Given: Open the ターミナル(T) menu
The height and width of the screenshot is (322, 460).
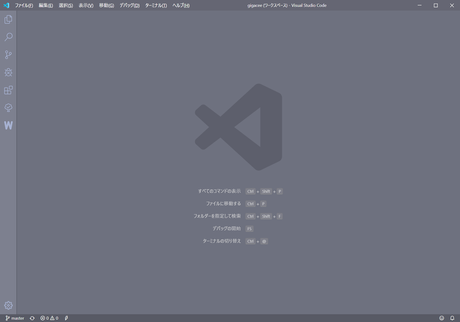Looking at the screenshot, I should [156, 5].
